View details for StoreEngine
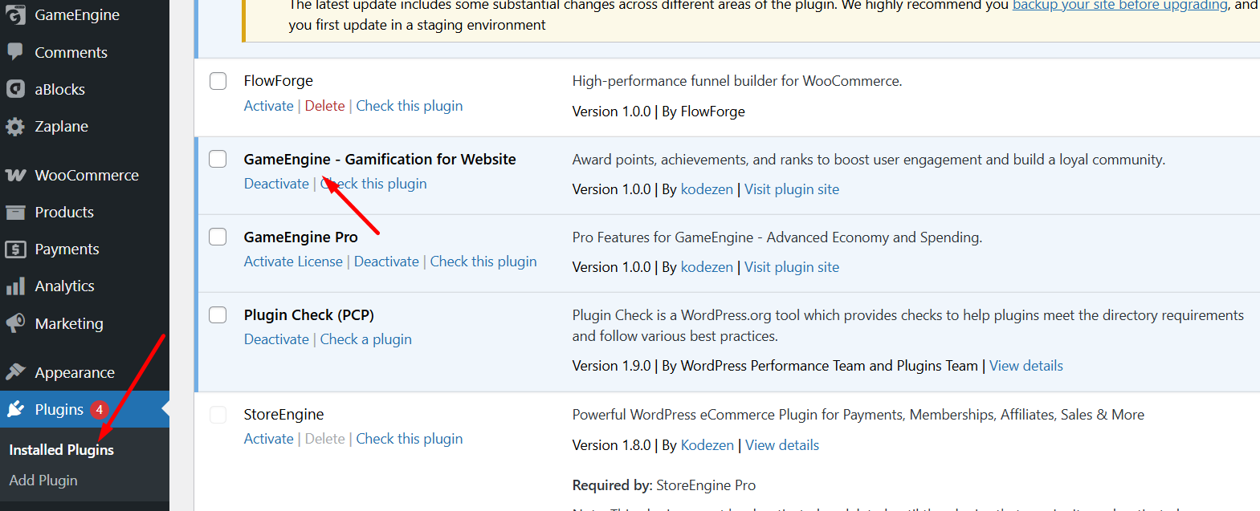This screenshot has width=1260, height=511. [x=781, y=445]
